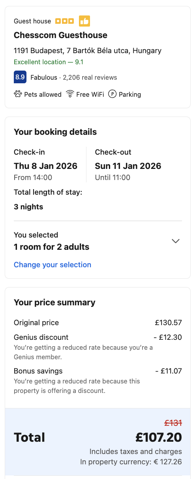This screenshot has height=479, width=195.
Task: Click the yellow thumbs-up preferred partner icon
Action: click(84, 21)
